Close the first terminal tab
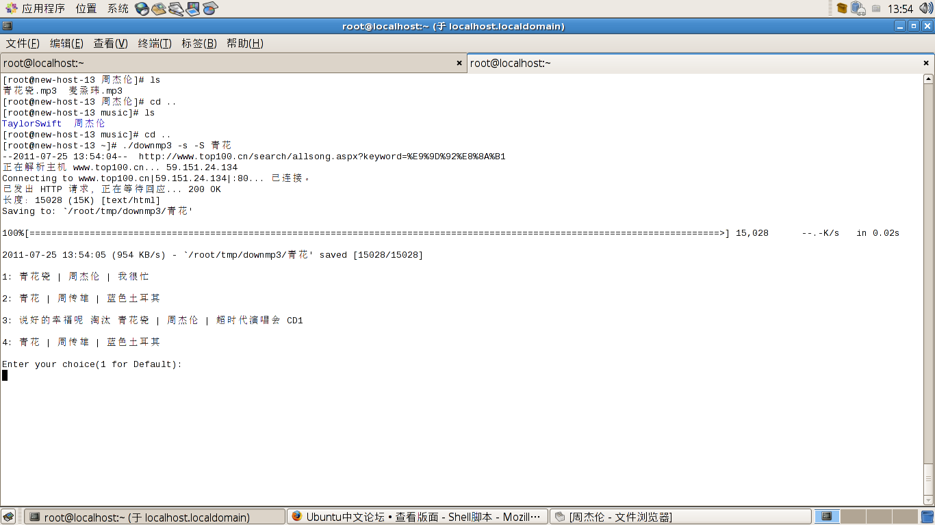Screen dimensions: 935x525 coord(459,63)
